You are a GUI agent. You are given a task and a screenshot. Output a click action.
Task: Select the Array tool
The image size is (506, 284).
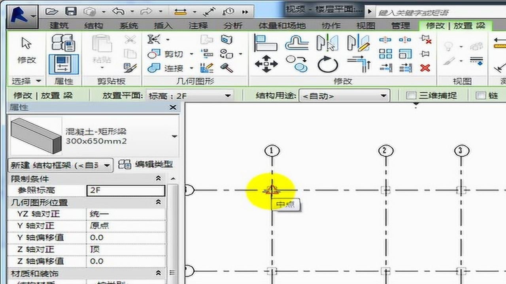pos(385,54)
